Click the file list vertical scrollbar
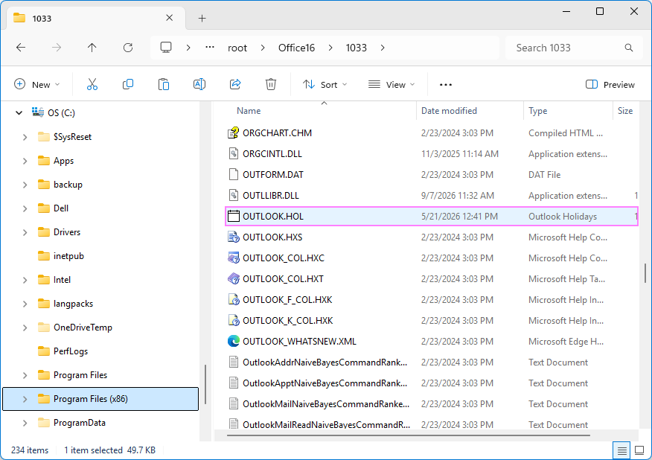The image size is (652, 460). (x=645, y=273)
